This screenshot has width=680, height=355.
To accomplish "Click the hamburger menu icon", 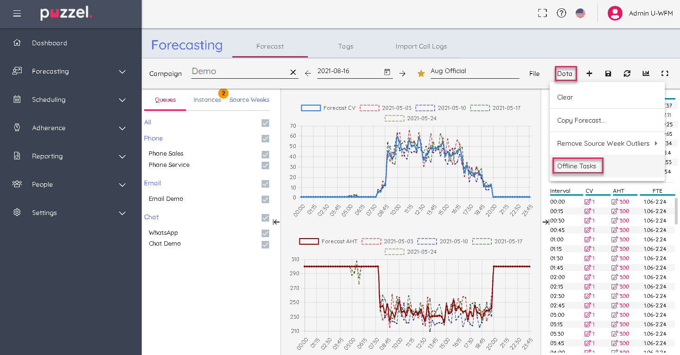I will tap(17, 14).
